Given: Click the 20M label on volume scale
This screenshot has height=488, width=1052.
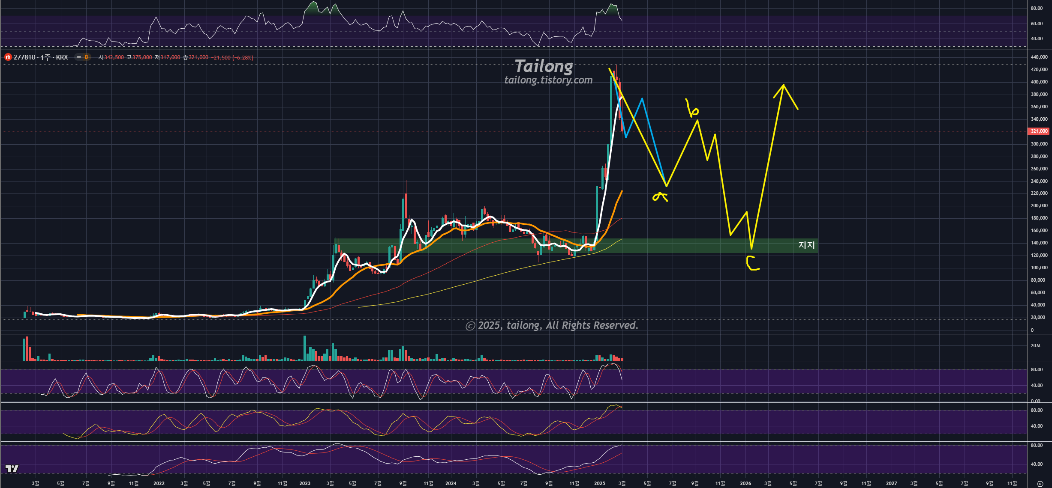Looking at the screenshot, I should click(1035, 345).
